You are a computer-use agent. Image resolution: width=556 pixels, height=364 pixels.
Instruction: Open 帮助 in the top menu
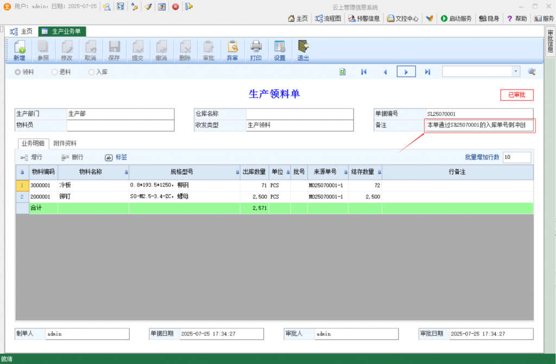tap(517, 18)
